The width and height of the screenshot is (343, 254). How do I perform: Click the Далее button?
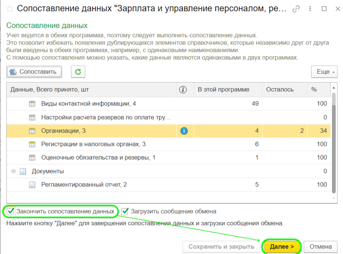point(281,247)
